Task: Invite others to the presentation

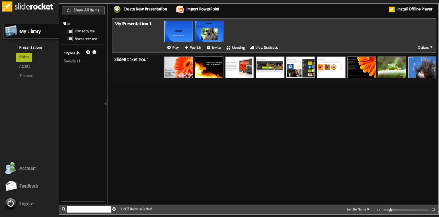Action: (x=214, y=48)
